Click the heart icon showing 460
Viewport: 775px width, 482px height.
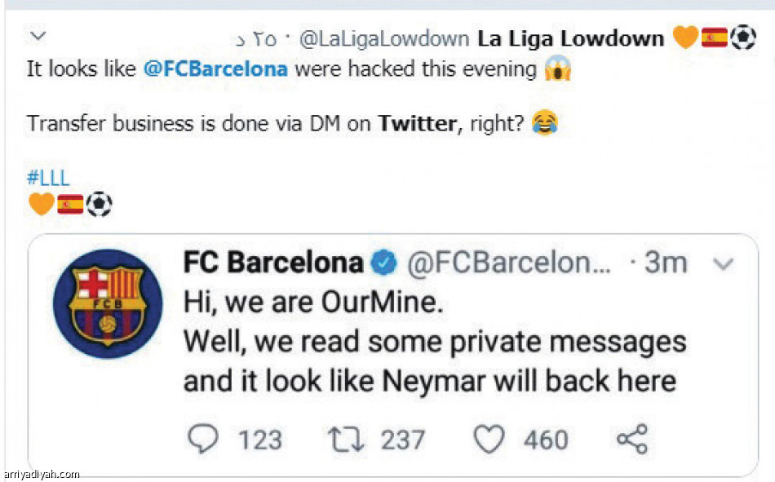(x=487, y=439)
